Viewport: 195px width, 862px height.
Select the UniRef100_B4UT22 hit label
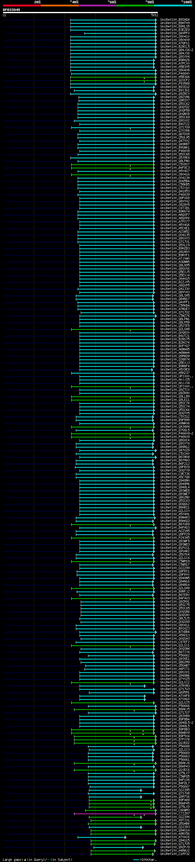(175, 124)
